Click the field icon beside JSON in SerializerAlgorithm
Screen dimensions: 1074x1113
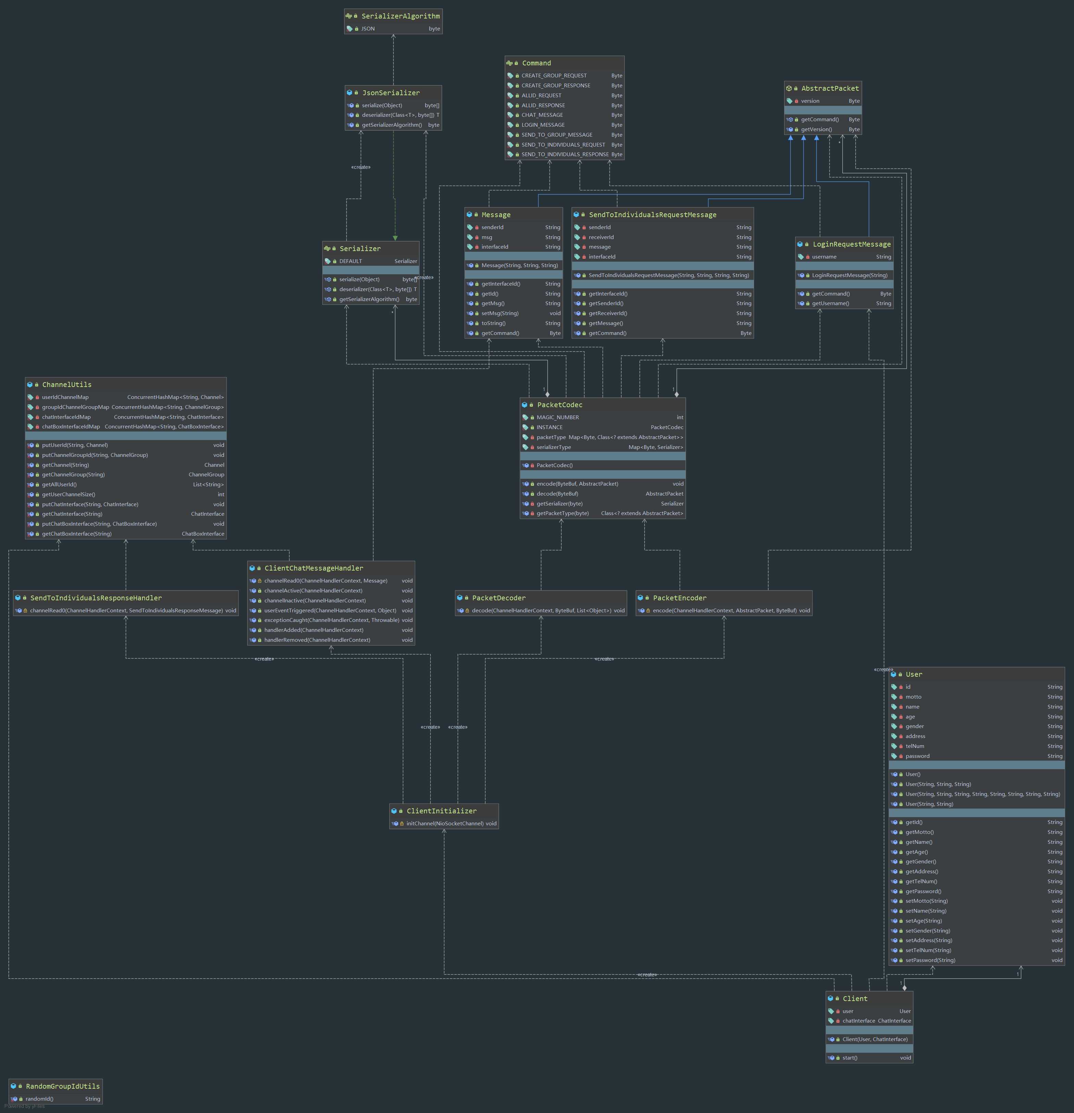(x=350, y=28)
